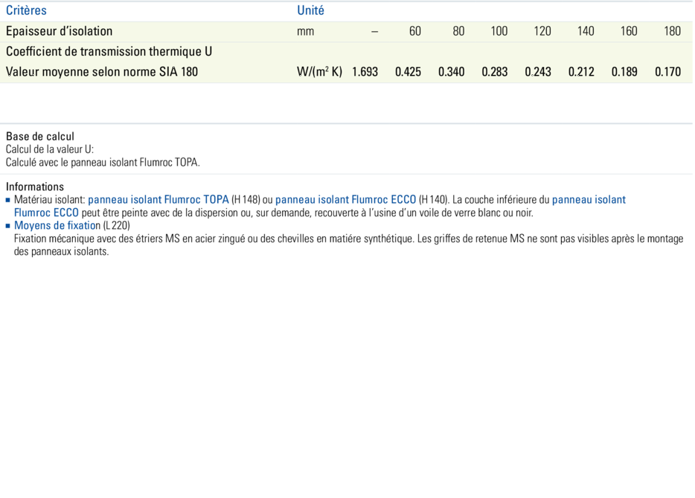
Task: Click the 0.283 U-value cell
Action: [x=495, y=72]
